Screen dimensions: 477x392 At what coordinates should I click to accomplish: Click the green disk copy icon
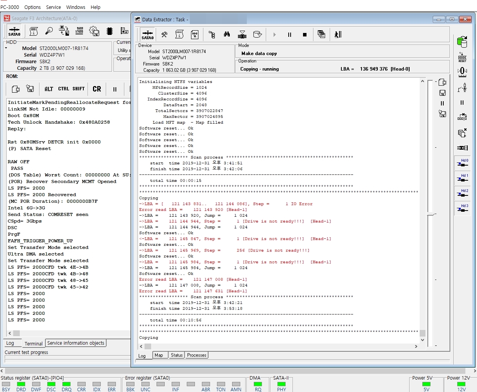[462, 42]
